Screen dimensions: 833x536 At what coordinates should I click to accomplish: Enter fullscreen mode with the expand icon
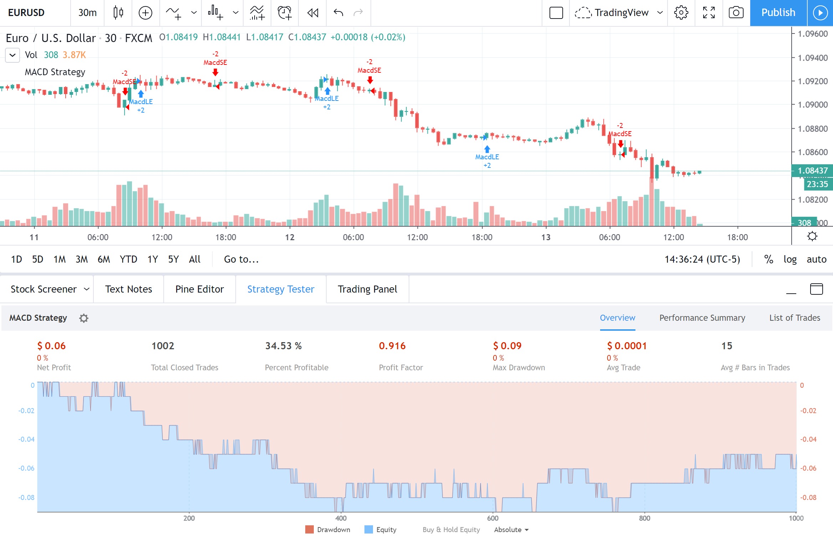click(709, 13)
